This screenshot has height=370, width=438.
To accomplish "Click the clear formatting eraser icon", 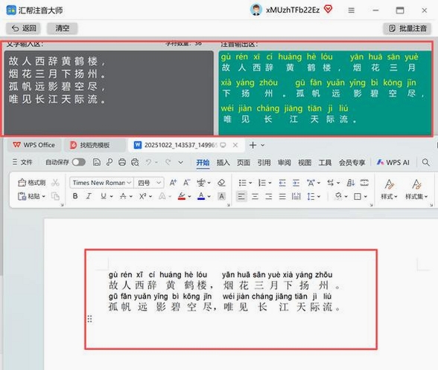I will [x=221, y=183].
